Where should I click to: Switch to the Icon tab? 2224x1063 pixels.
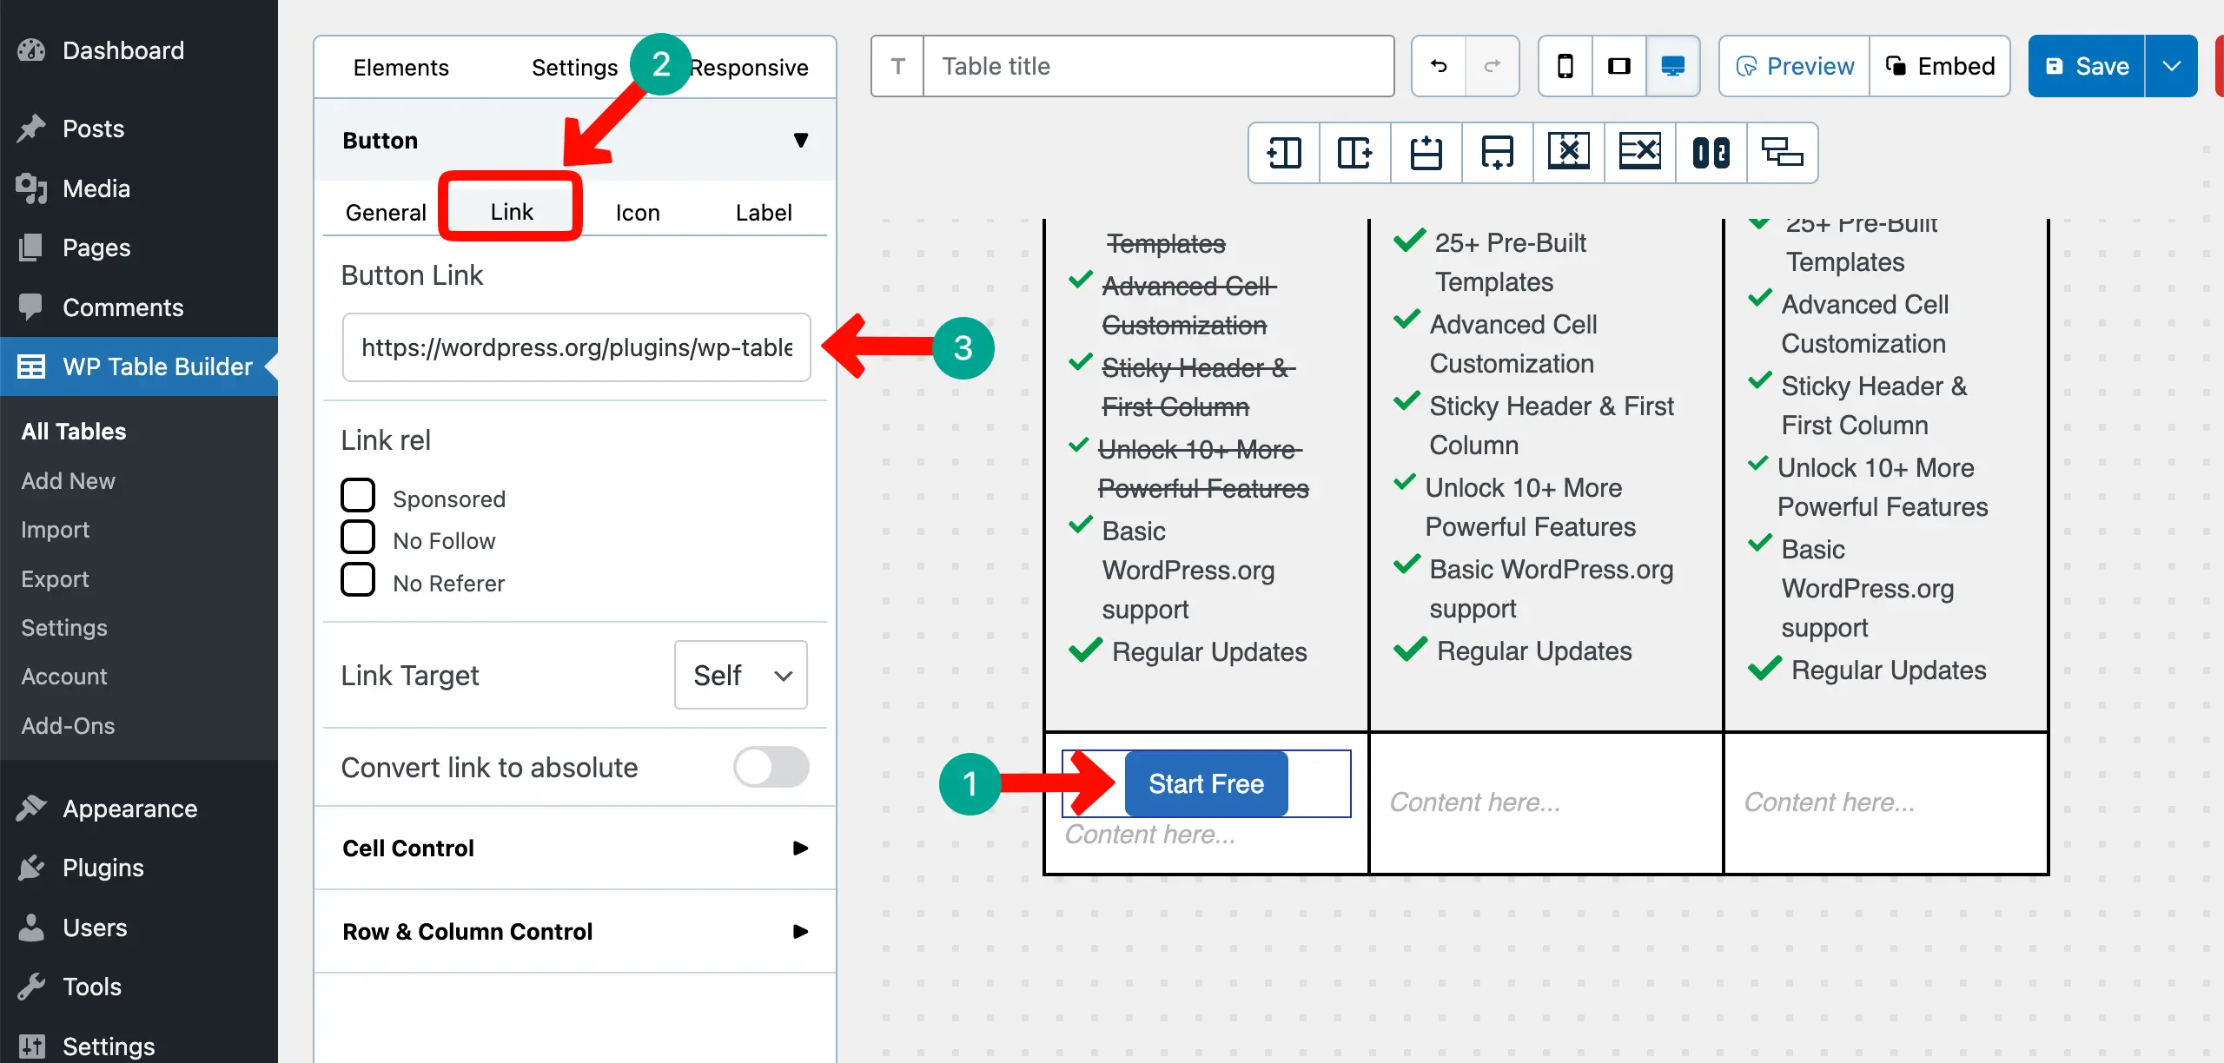pyautogui.click(x=637, y=213)
